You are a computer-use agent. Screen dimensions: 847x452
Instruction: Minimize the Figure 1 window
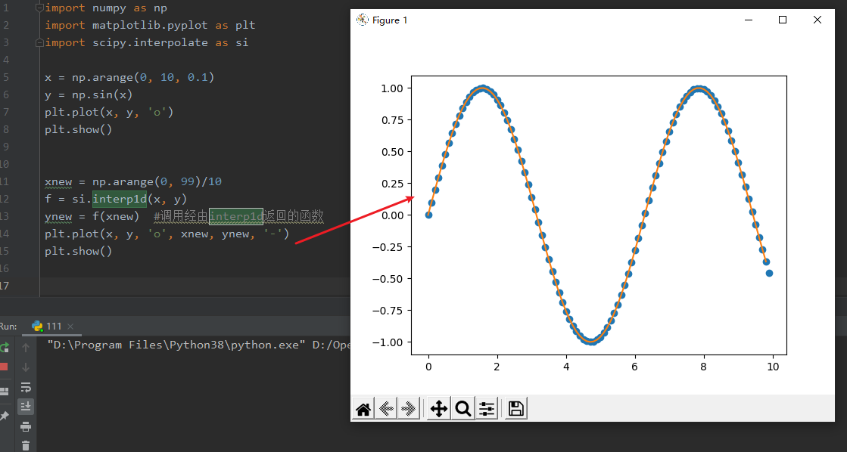(749, 20)
